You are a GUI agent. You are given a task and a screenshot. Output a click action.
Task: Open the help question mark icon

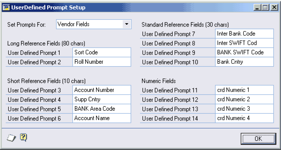tap(23, 138)
